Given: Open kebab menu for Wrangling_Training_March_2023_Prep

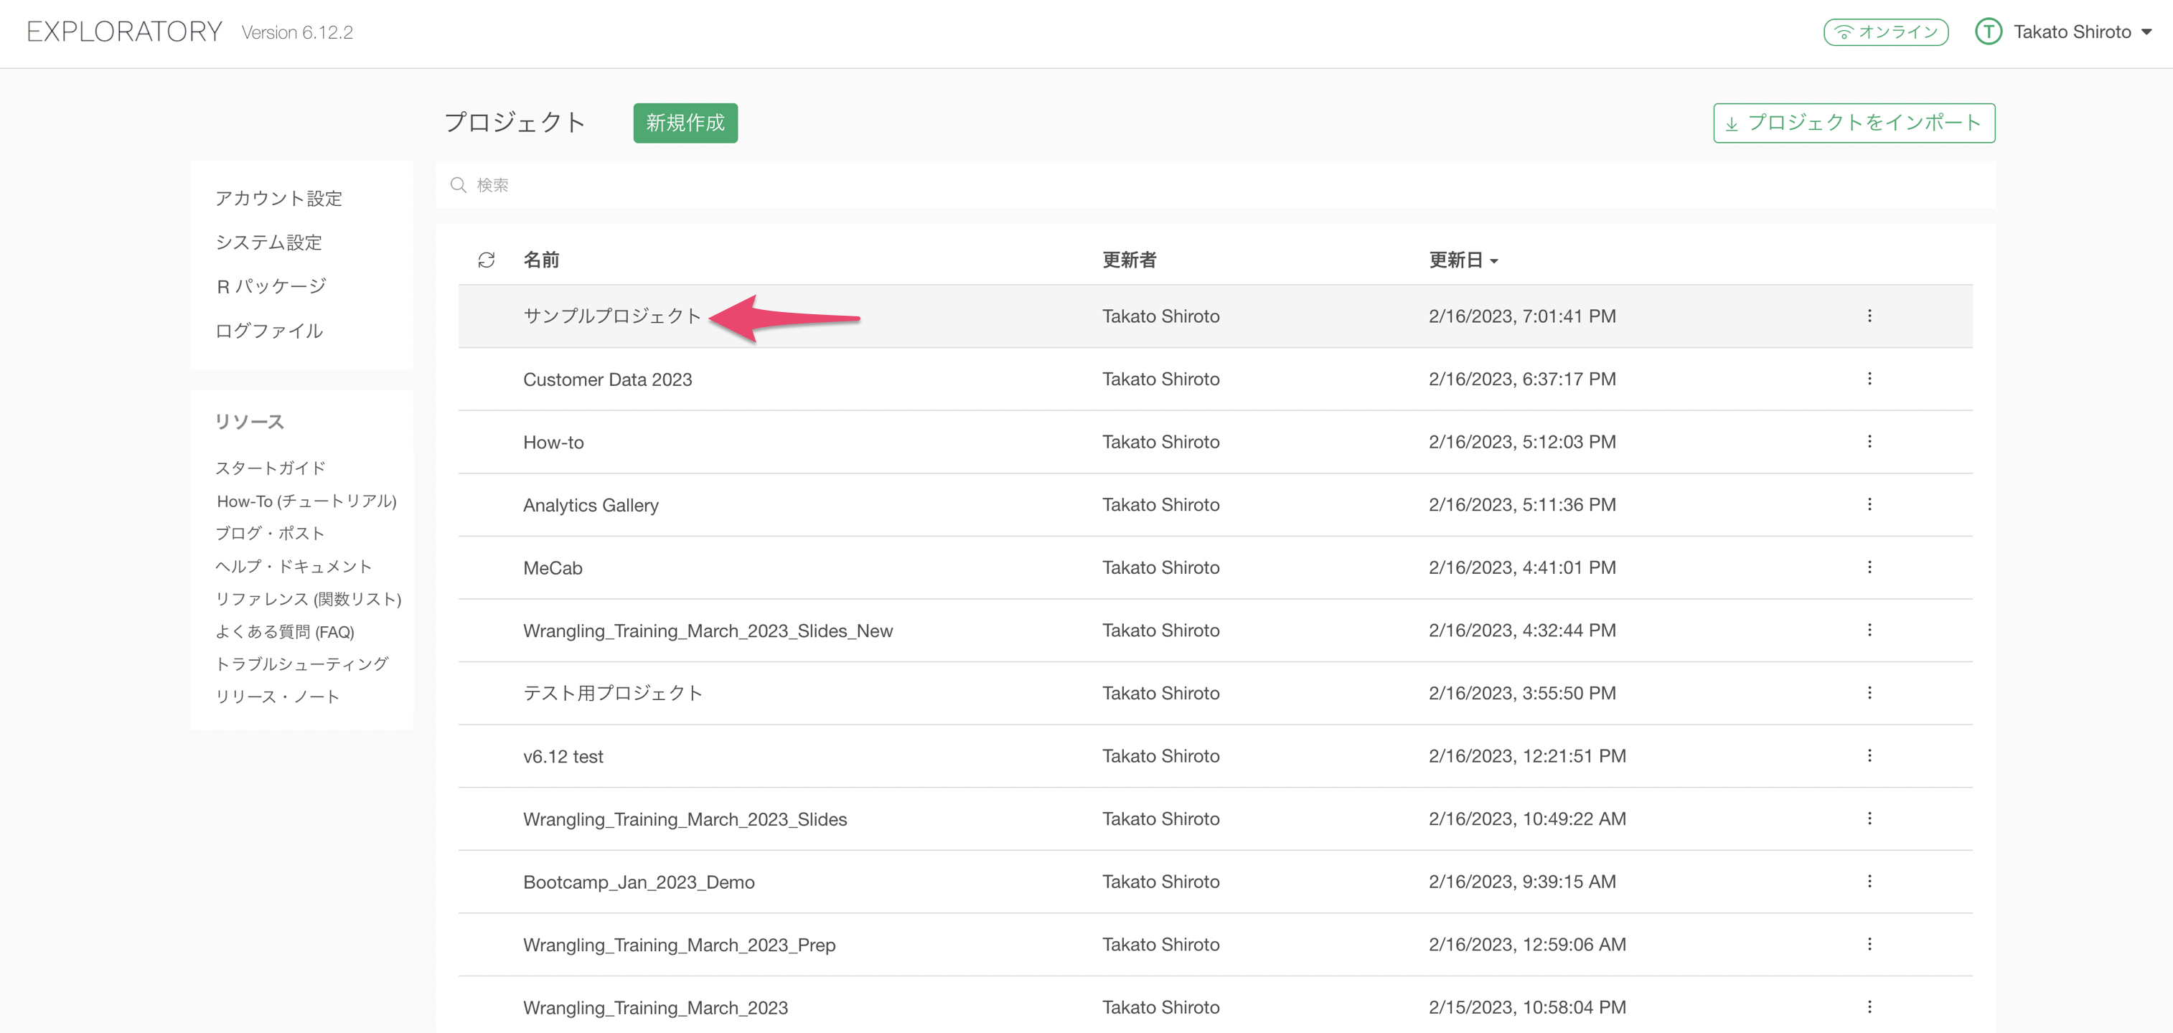Looking at the screenshot, I should pos(1869,943).
